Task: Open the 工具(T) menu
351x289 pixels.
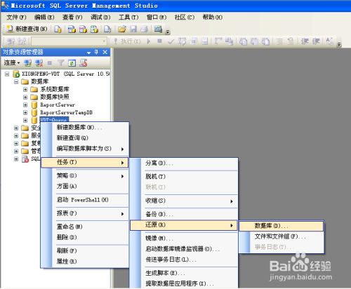Action: [128, 17]
